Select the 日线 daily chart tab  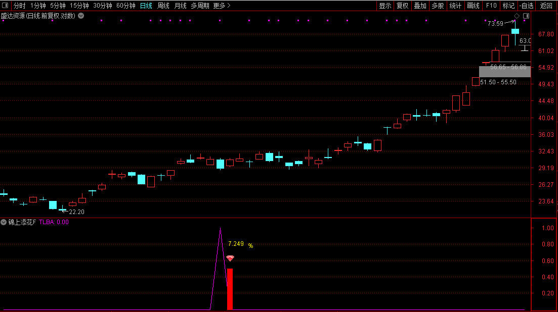click(x=146, y=6)
